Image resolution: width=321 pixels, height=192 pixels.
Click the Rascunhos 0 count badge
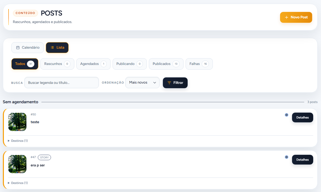(x=67, y=64)
